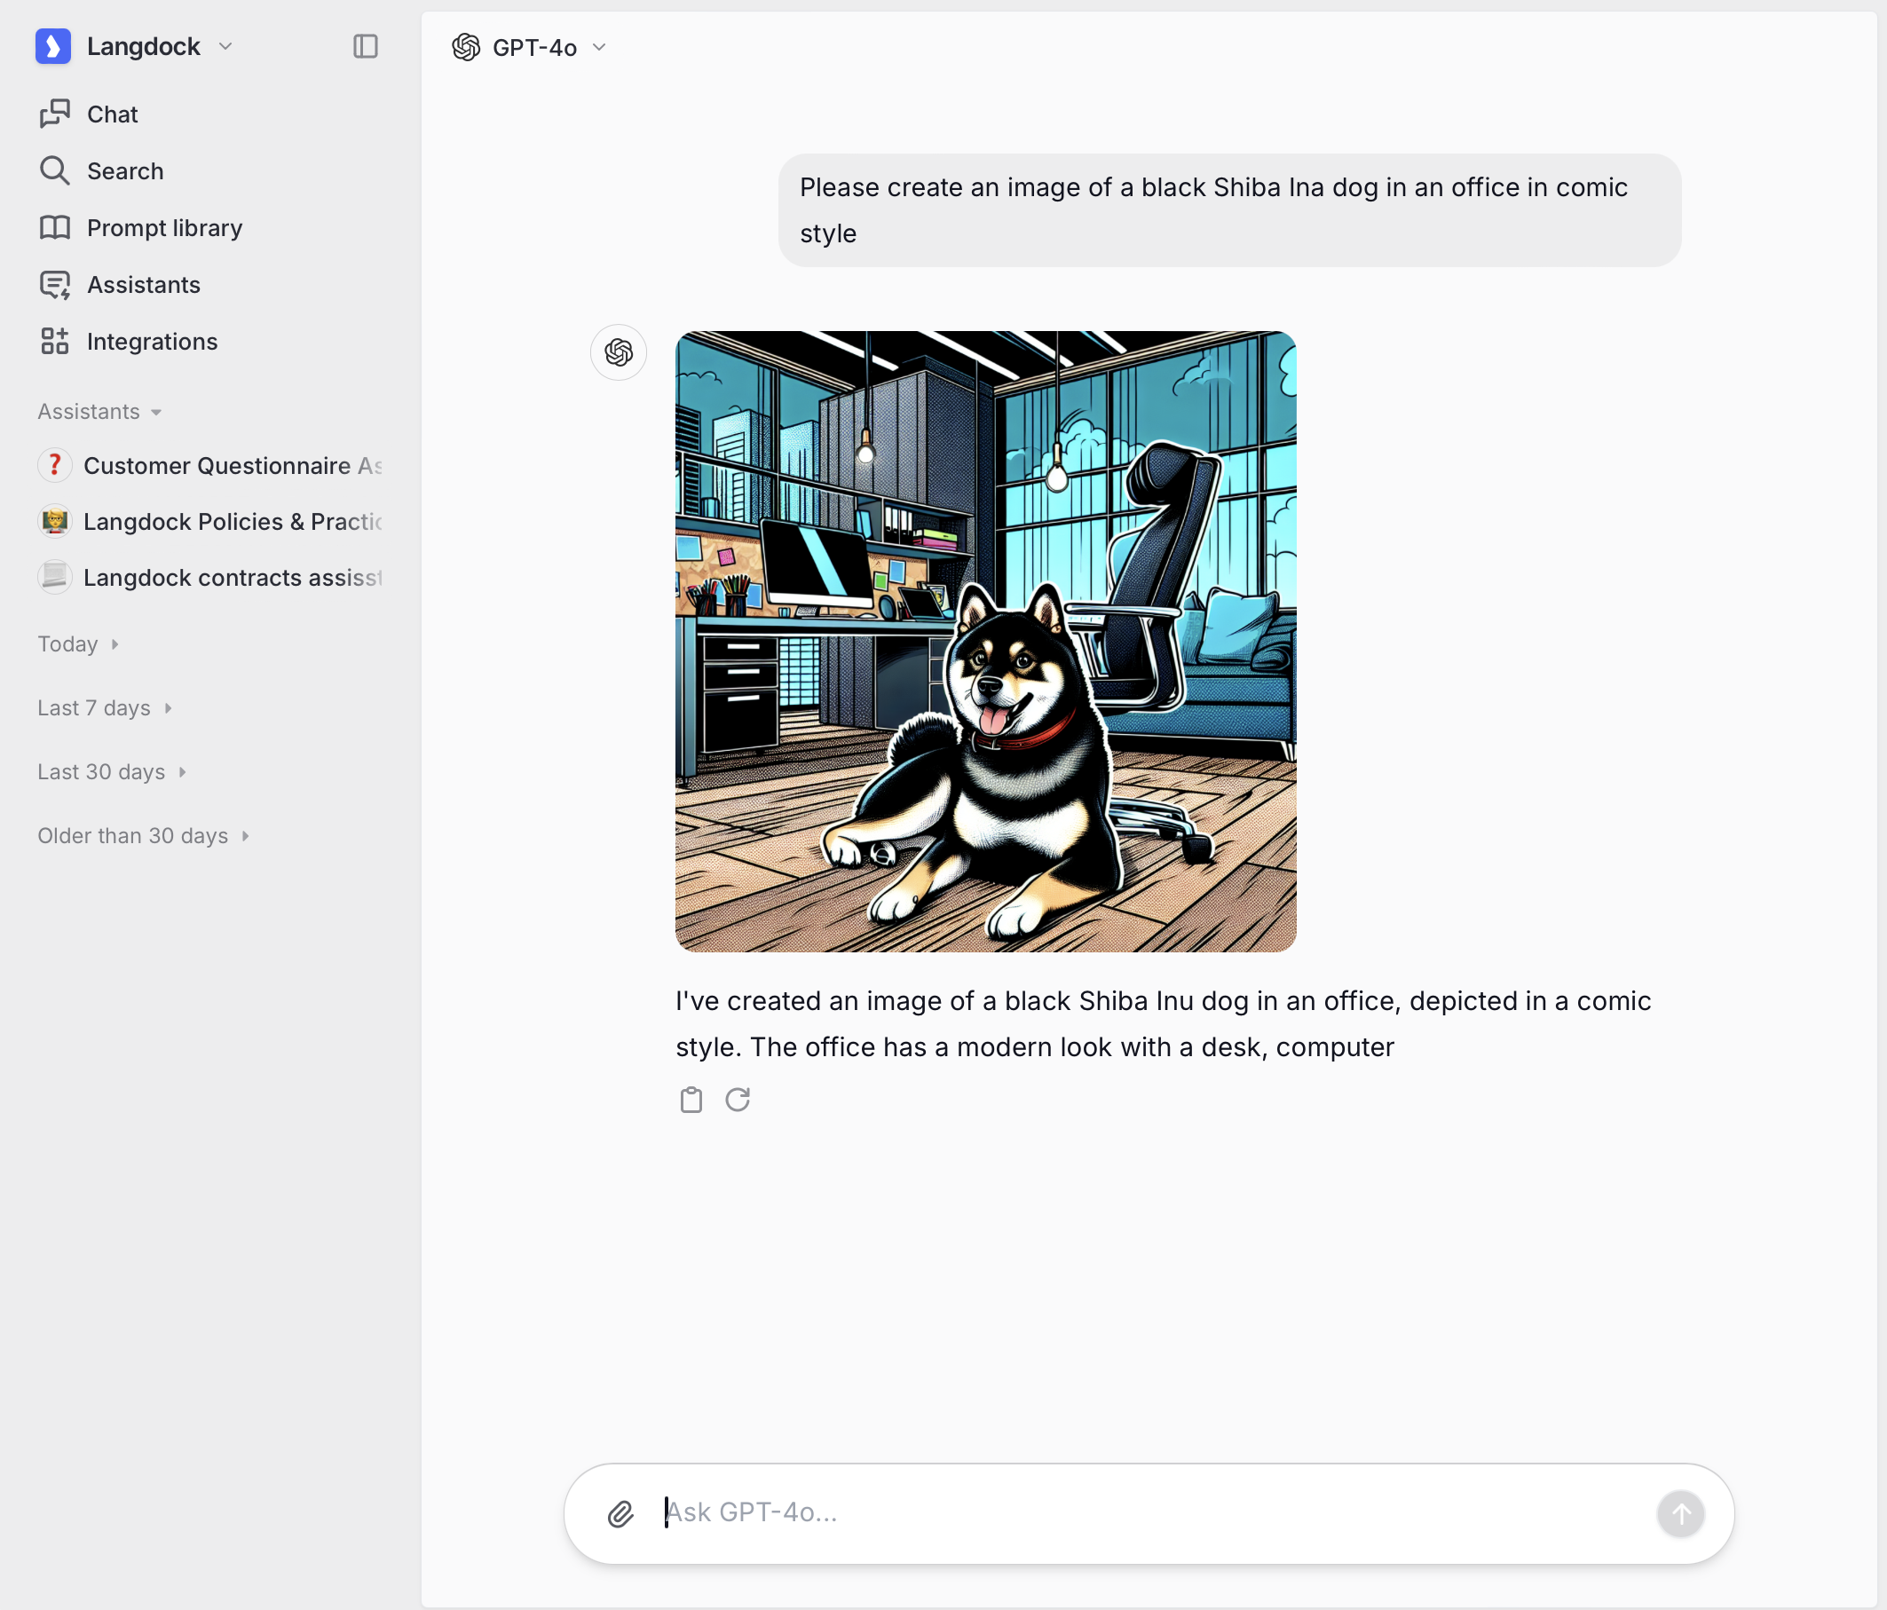Click the GPT-4o avatar beside the response
The image size is (1887, 1610).
pos(619,352)
